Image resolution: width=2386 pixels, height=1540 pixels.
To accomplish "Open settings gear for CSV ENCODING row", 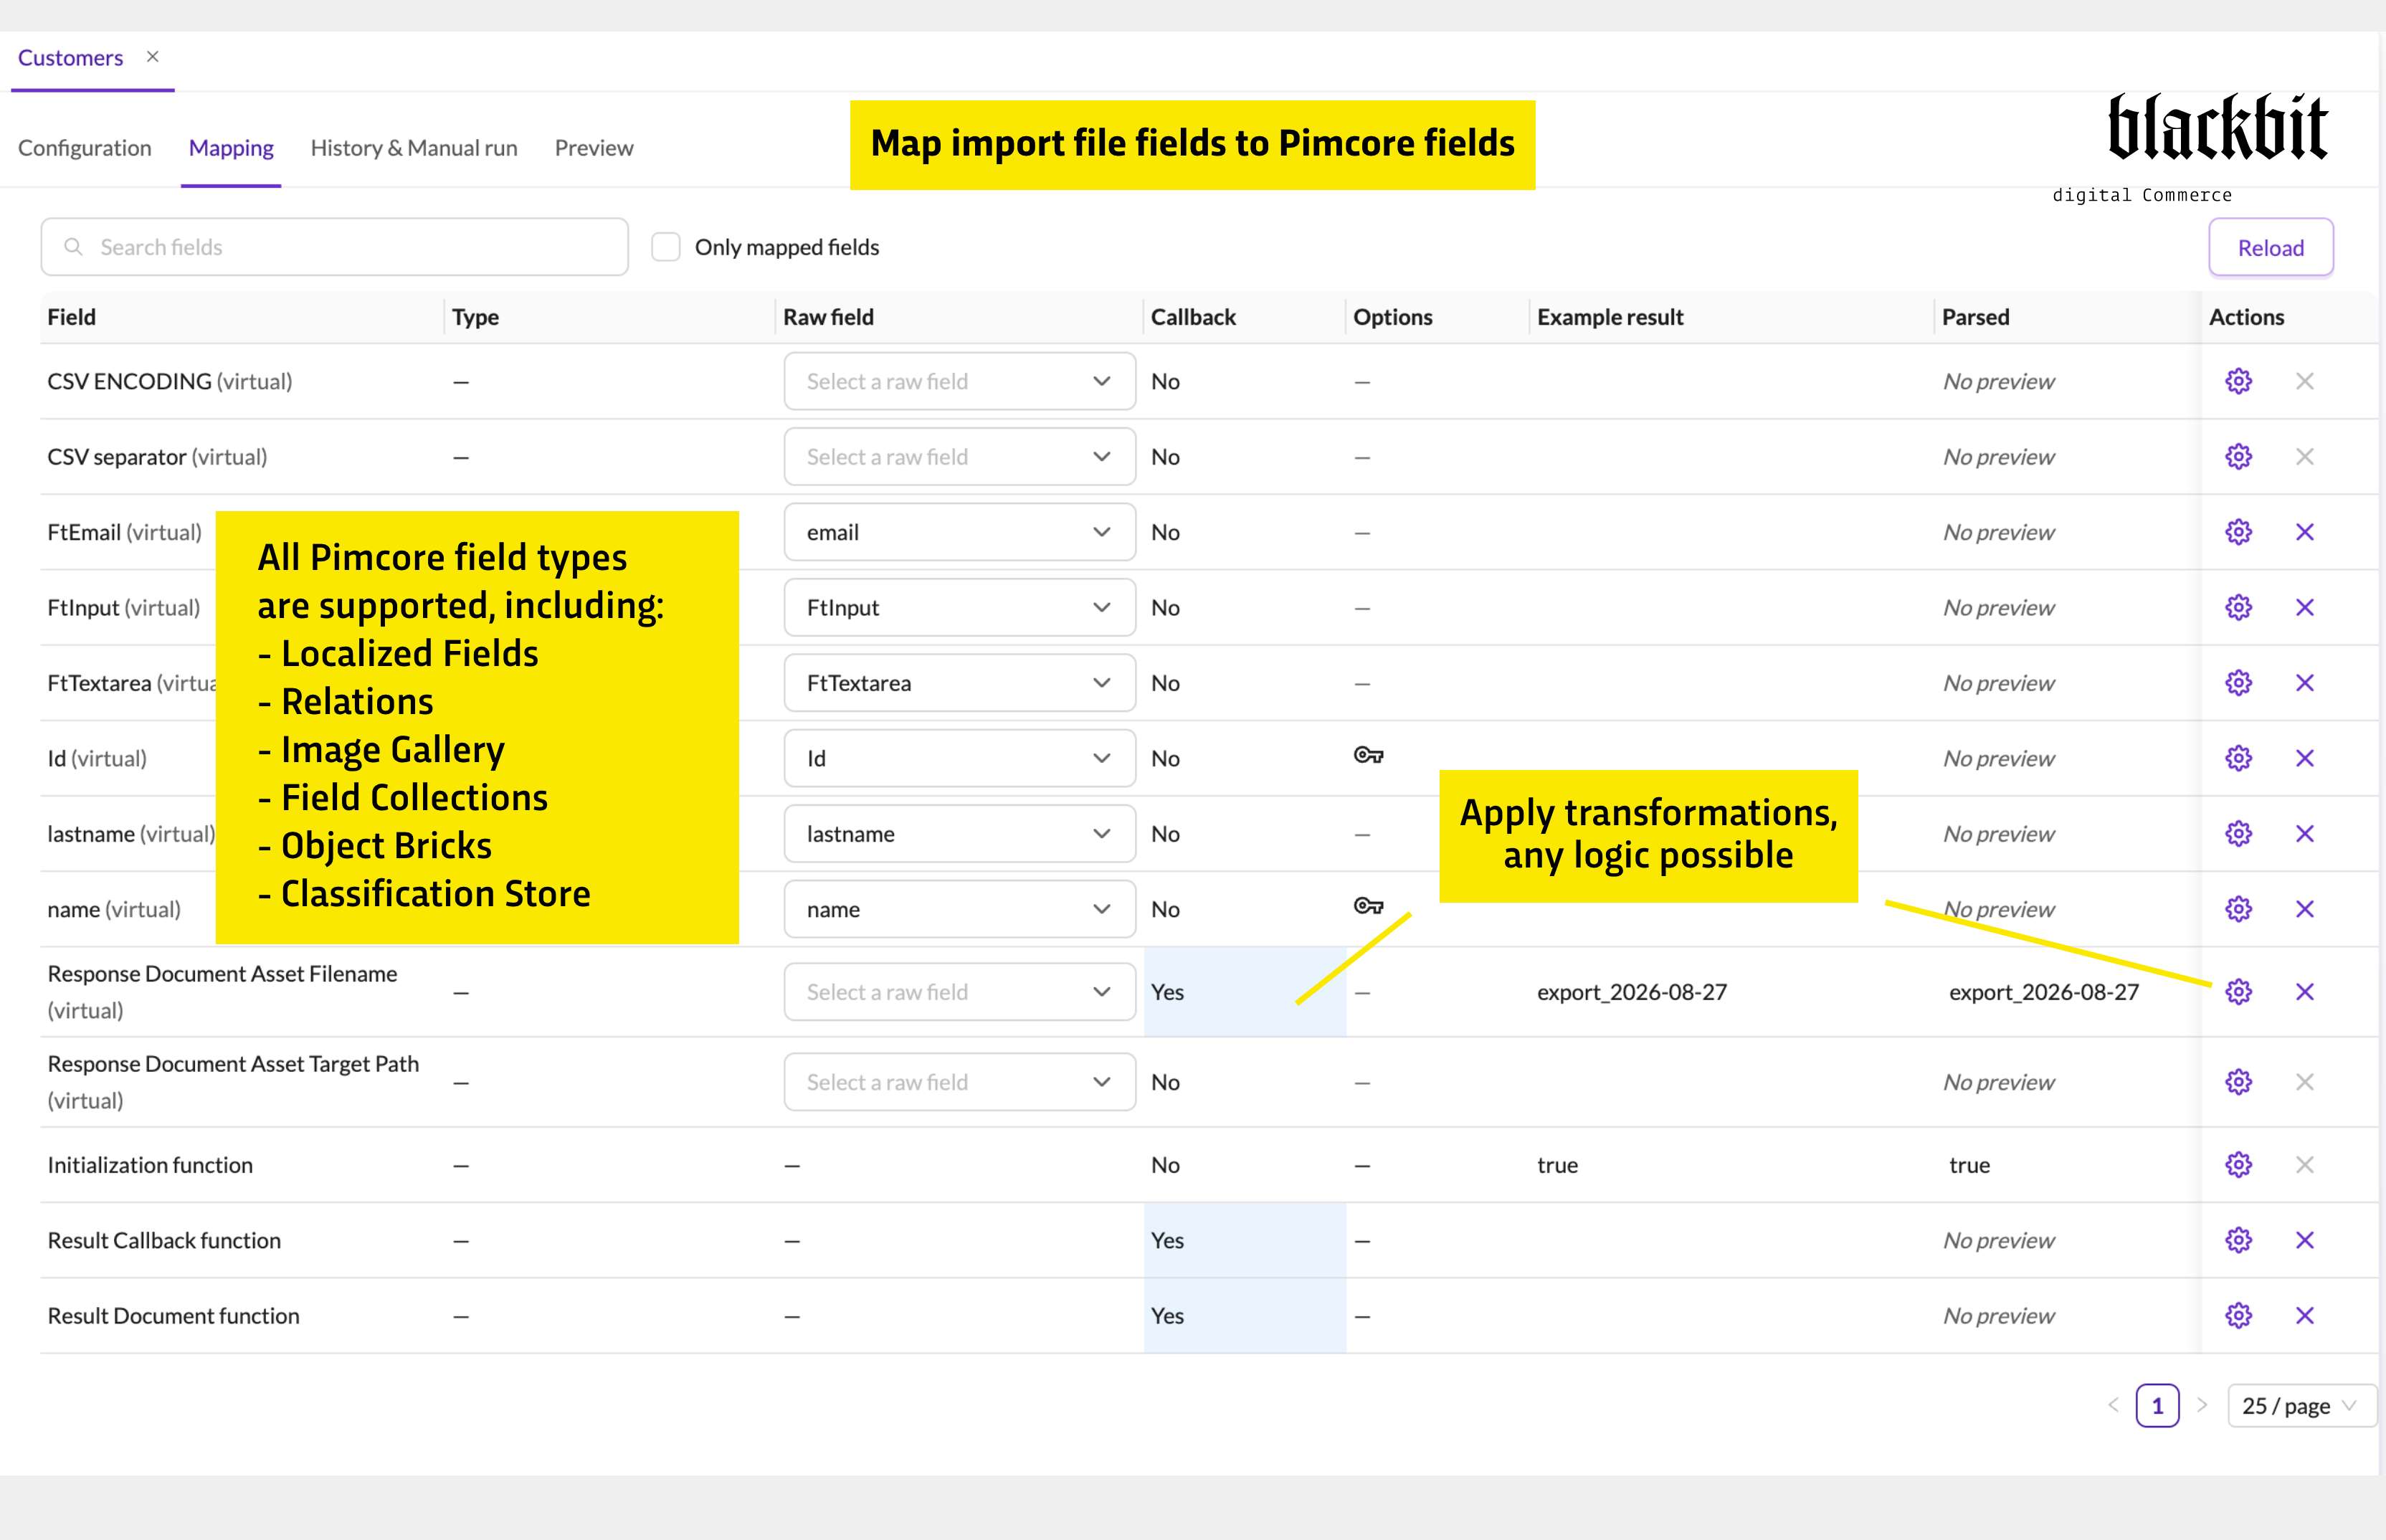I will (x=2238, y=381).
